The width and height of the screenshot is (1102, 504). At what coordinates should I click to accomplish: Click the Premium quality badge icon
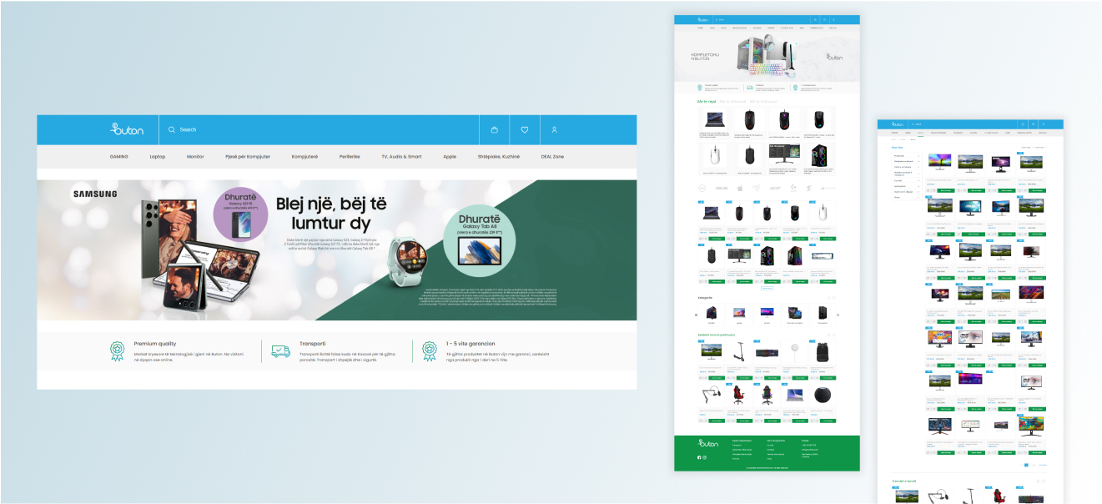[x=118, y=350]
